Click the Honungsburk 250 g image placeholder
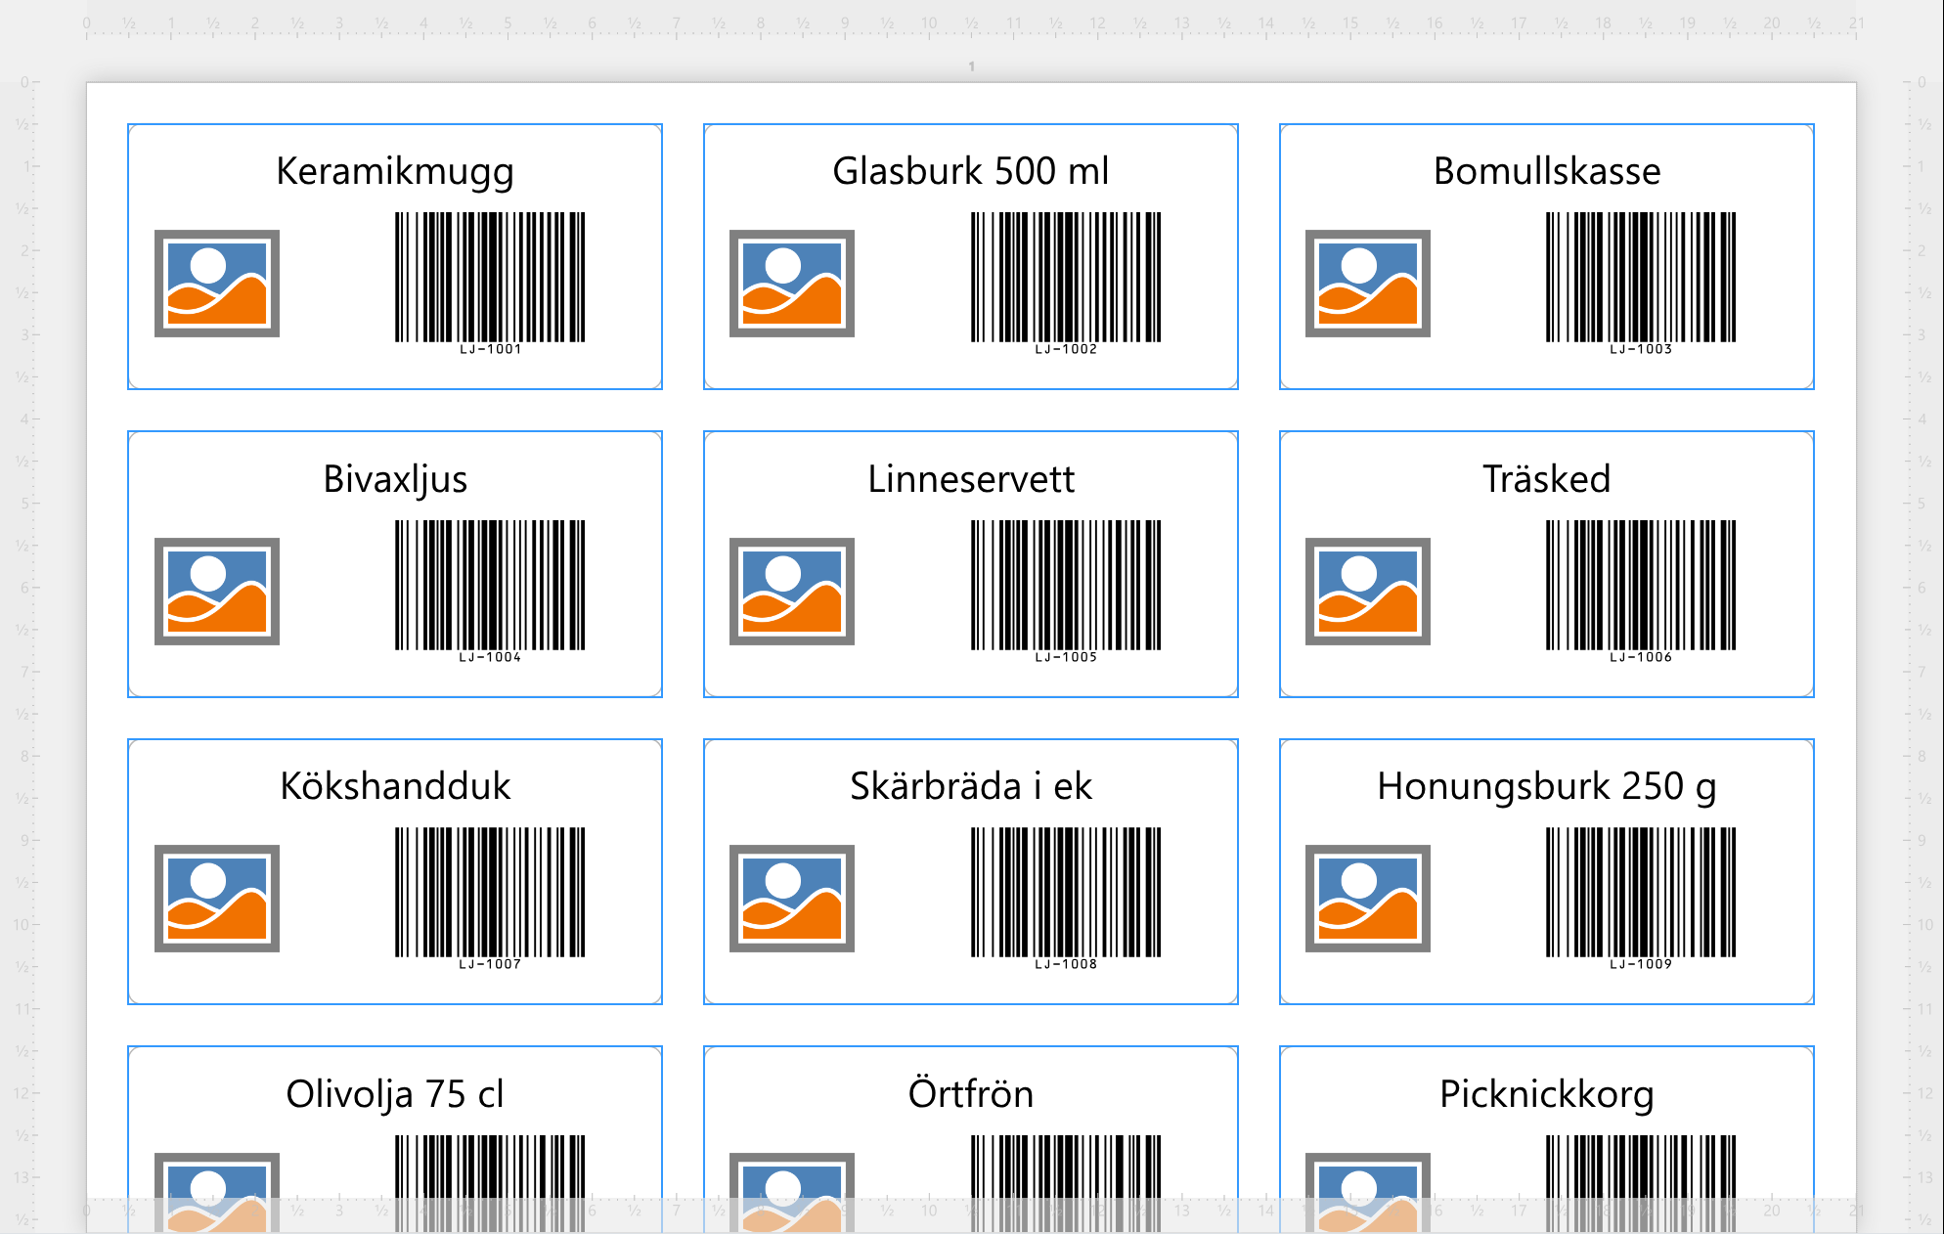The image size is (1944, 1234). coord(1368,899)
